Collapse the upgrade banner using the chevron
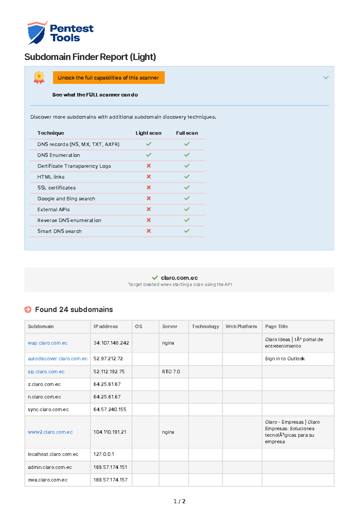359x508 pixels. pos(326,77)
